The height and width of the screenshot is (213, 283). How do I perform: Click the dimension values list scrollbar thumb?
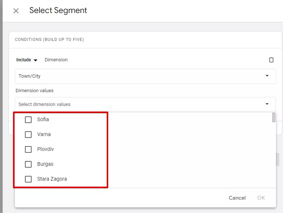coord(274,117)
